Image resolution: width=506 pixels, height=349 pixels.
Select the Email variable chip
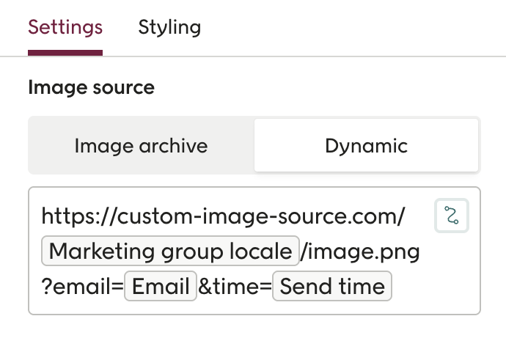coord(161,287)
